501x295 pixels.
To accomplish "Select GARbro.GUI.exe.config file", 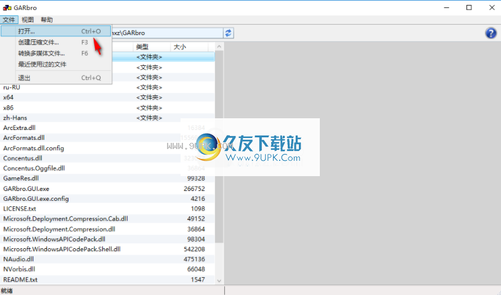I will tap(107, 198).
